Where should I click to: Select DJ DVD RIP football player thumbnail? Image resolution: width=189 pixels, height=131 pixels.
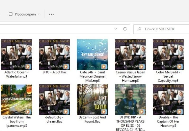[130, 99]
